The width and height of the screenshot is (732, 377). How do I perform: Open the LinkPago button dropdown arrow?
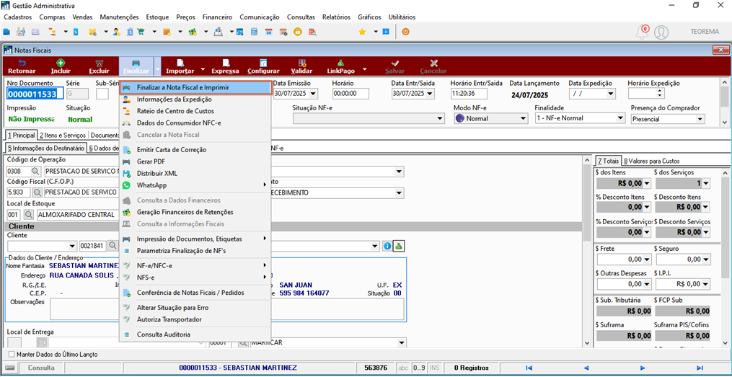click(365, 68)
